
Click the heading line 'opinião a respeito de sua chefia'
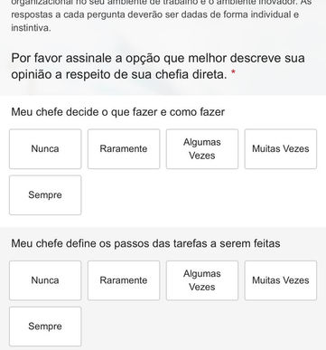[119, 74]
